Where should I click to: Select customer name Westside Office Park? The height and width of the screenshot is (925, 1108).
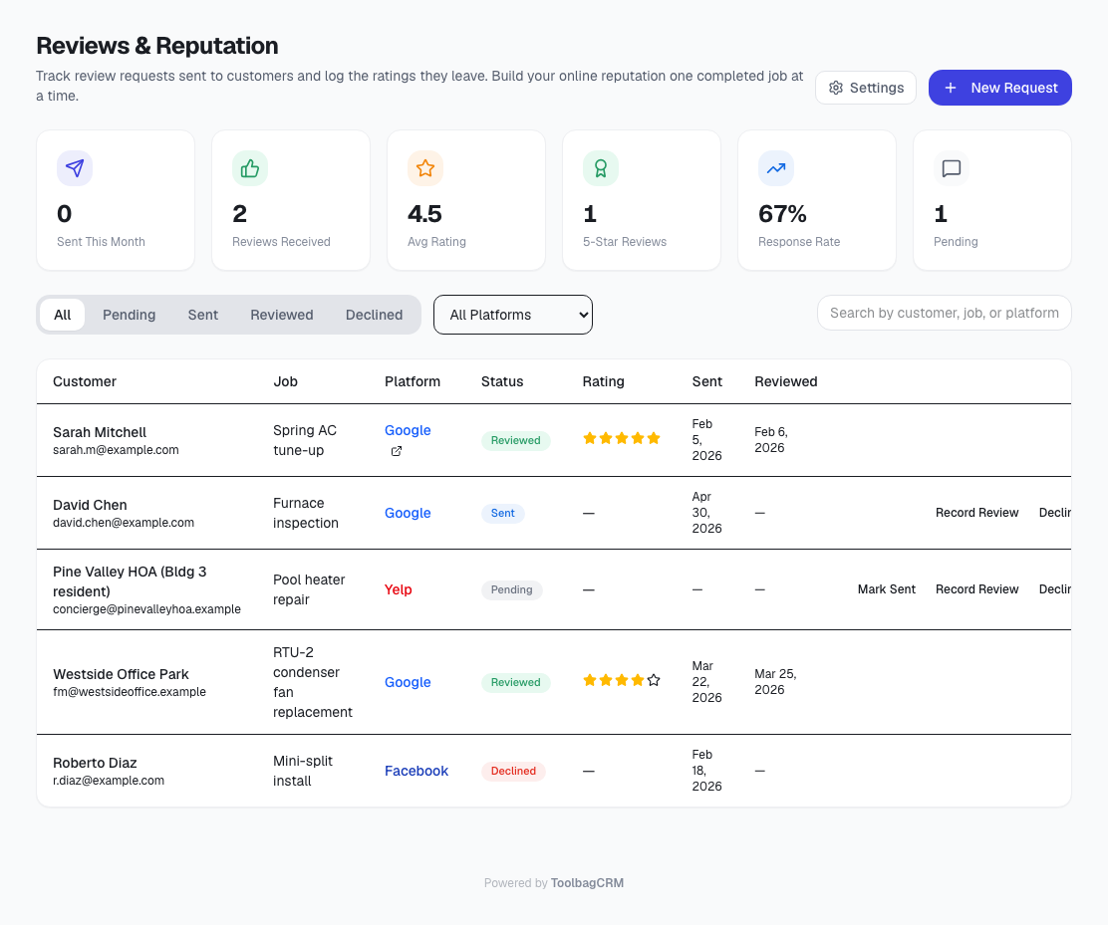point(121,674)
